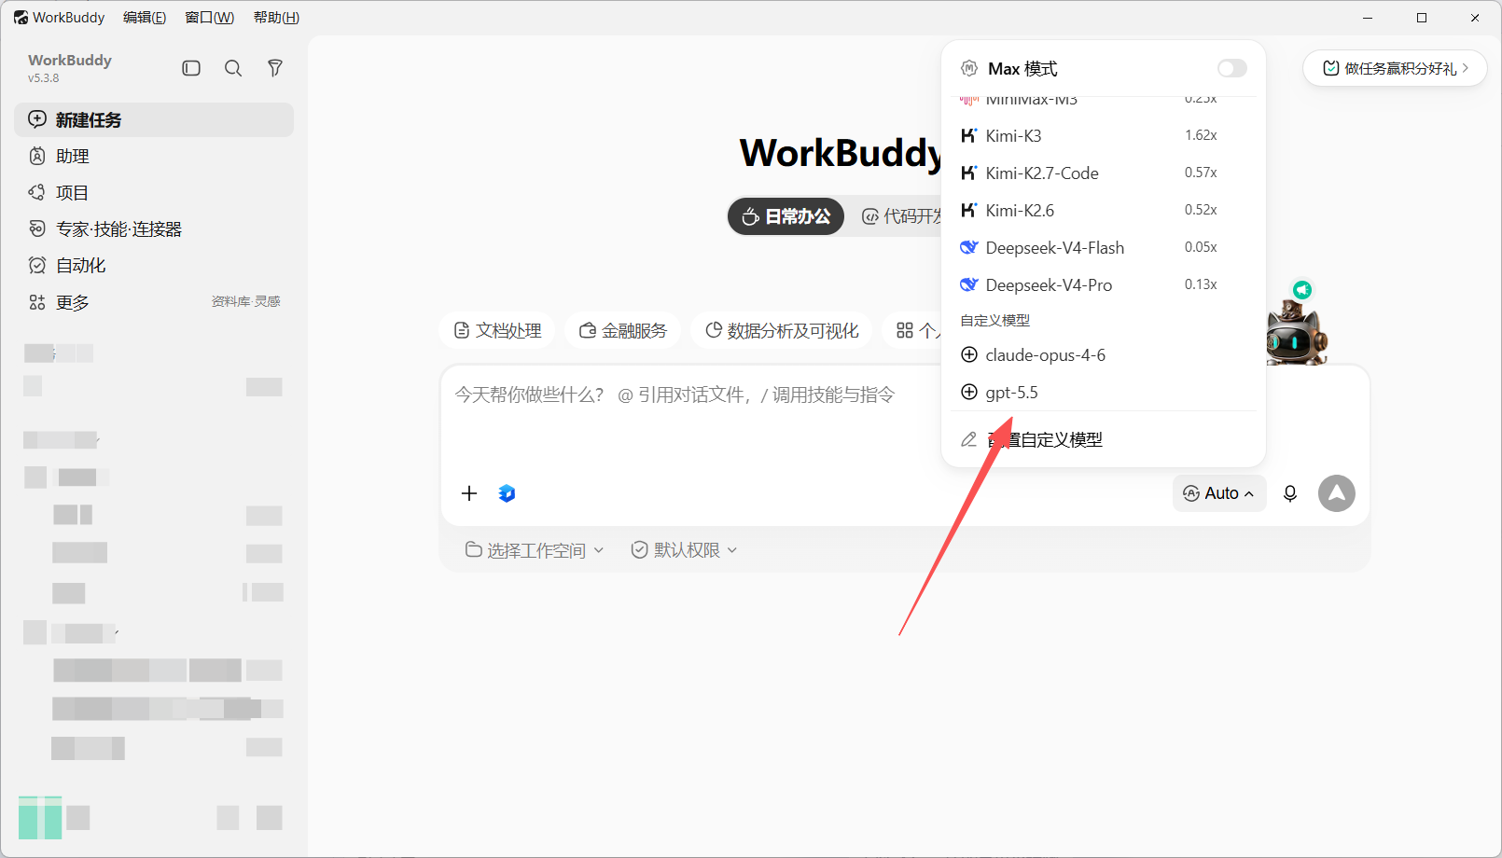The height and width of the screenshot is (858, 1502).
Task: Click the Kimi-K3 logo icon
Action: coord(969,135)
